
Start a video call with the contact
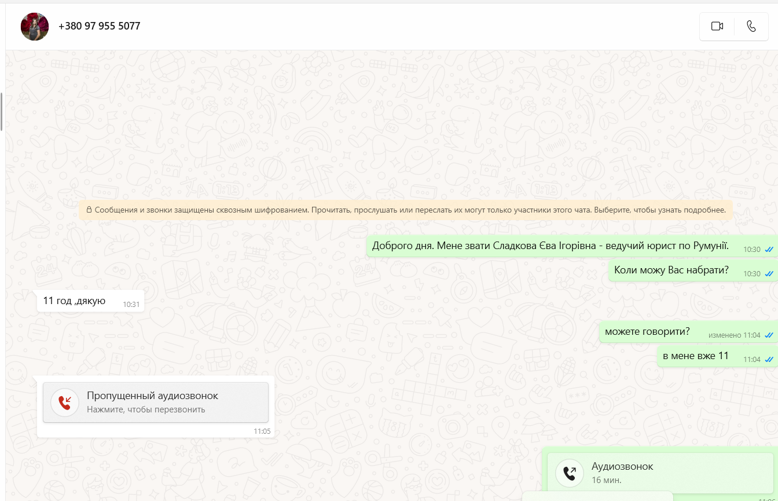717,26
